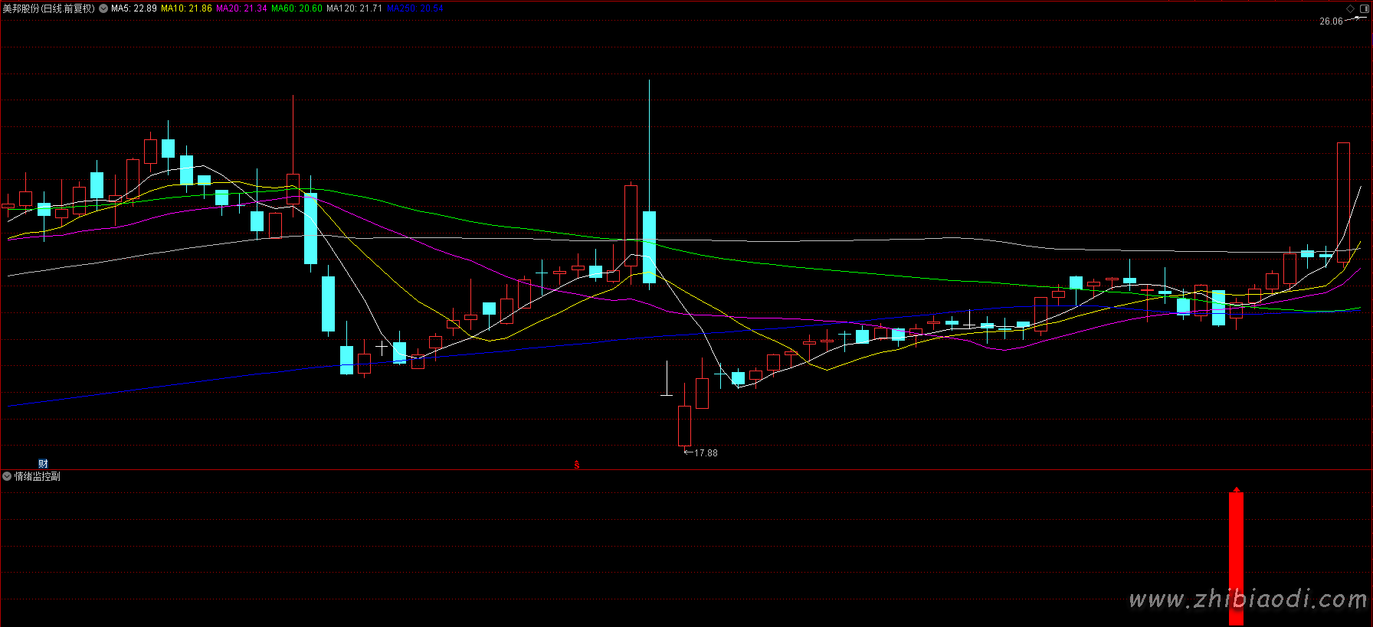Click the diamond icon at top right

1350,8
